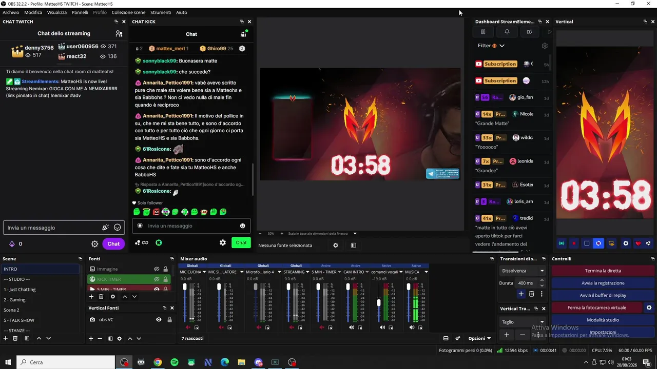Viewport: 657px width, 369px height.
Task: Open StreamElements dashboard feed settings gear
Action: [x=545, y=46]
